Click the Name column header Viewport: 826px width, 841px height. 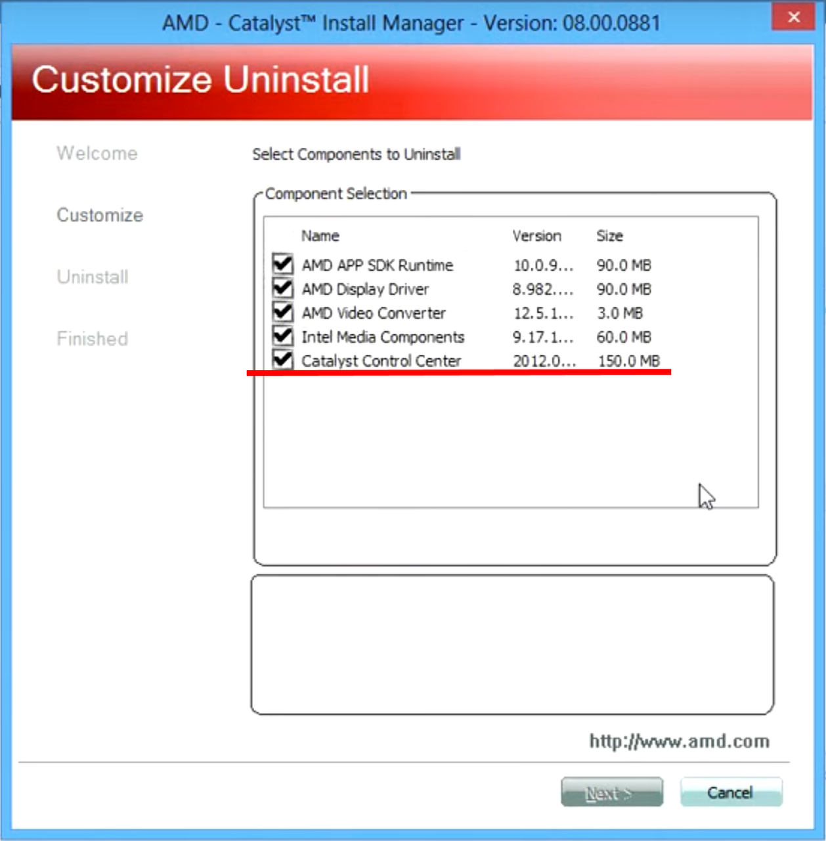(320, 236)
